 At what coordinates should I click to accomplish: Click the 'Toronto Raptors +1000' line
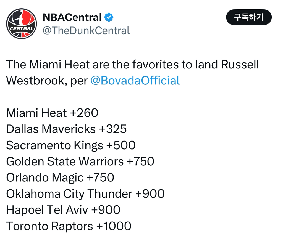69,226
